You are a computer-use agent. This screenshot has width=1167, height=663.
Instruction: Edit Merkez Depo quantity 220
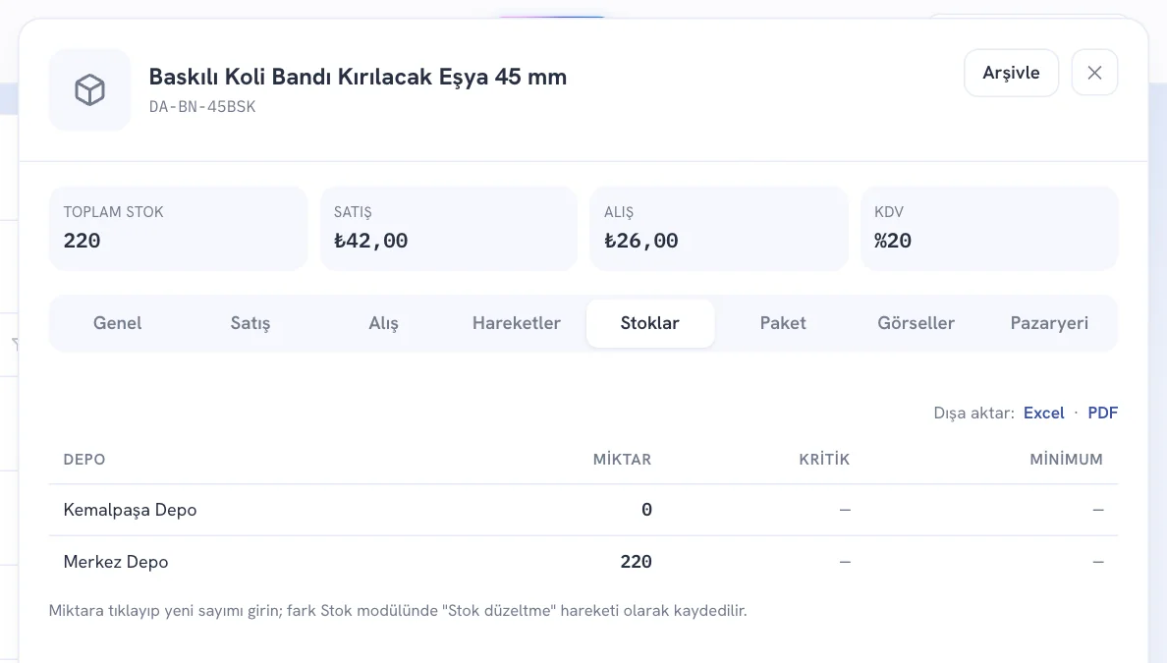636,562
